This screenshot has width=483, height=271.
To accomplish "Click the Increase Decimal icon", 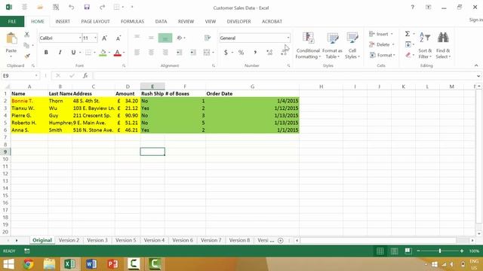I will pyautogui.click(x=269, y=53).
